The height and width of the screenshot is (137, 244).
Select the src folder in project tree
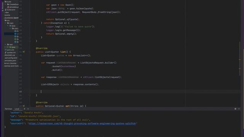(7, 20)
